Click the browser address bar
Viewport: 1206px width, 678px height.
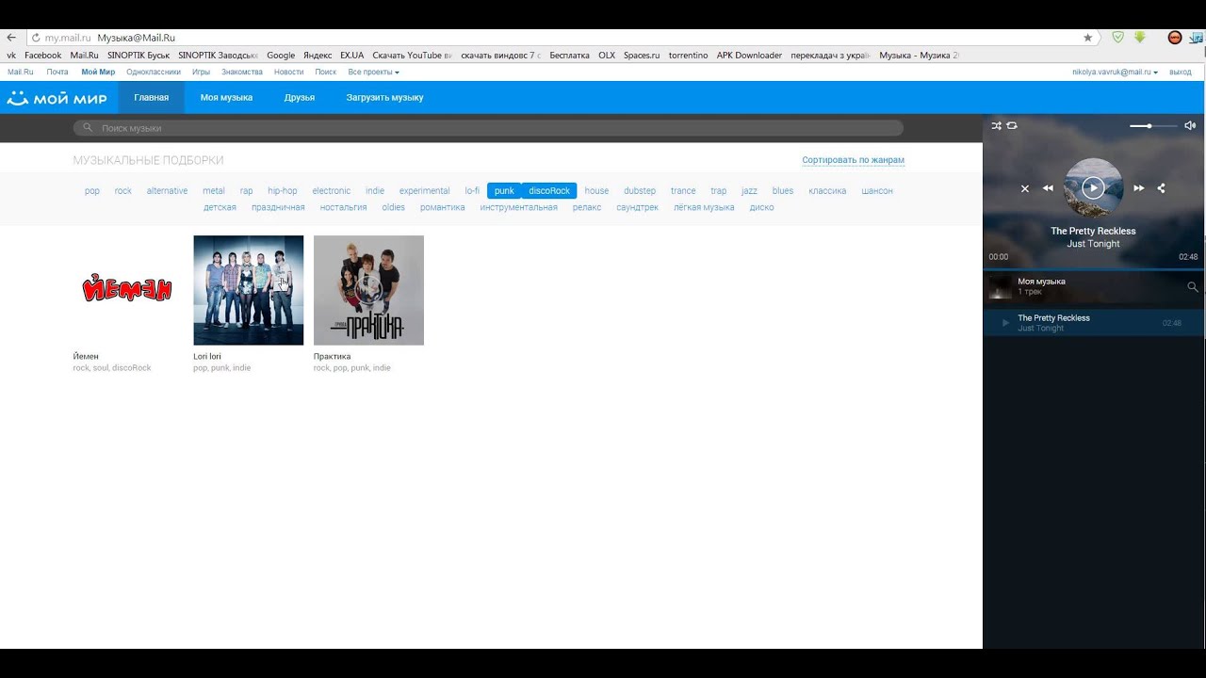(x=562, y=38)
